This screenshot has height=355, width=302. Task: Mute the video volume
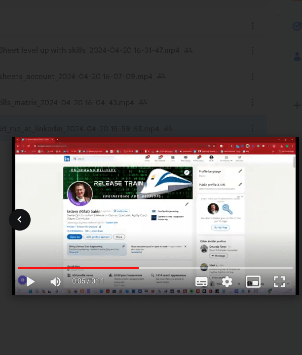[55, 281]
